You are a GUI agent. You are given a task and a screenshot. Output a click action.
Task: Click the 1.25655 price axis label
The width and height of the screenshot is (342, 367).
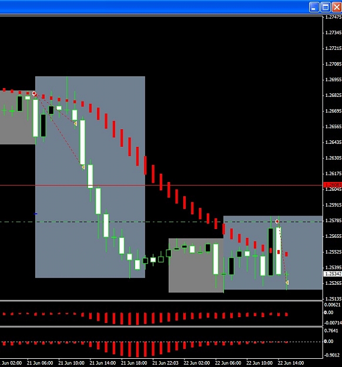pos(333,236)
